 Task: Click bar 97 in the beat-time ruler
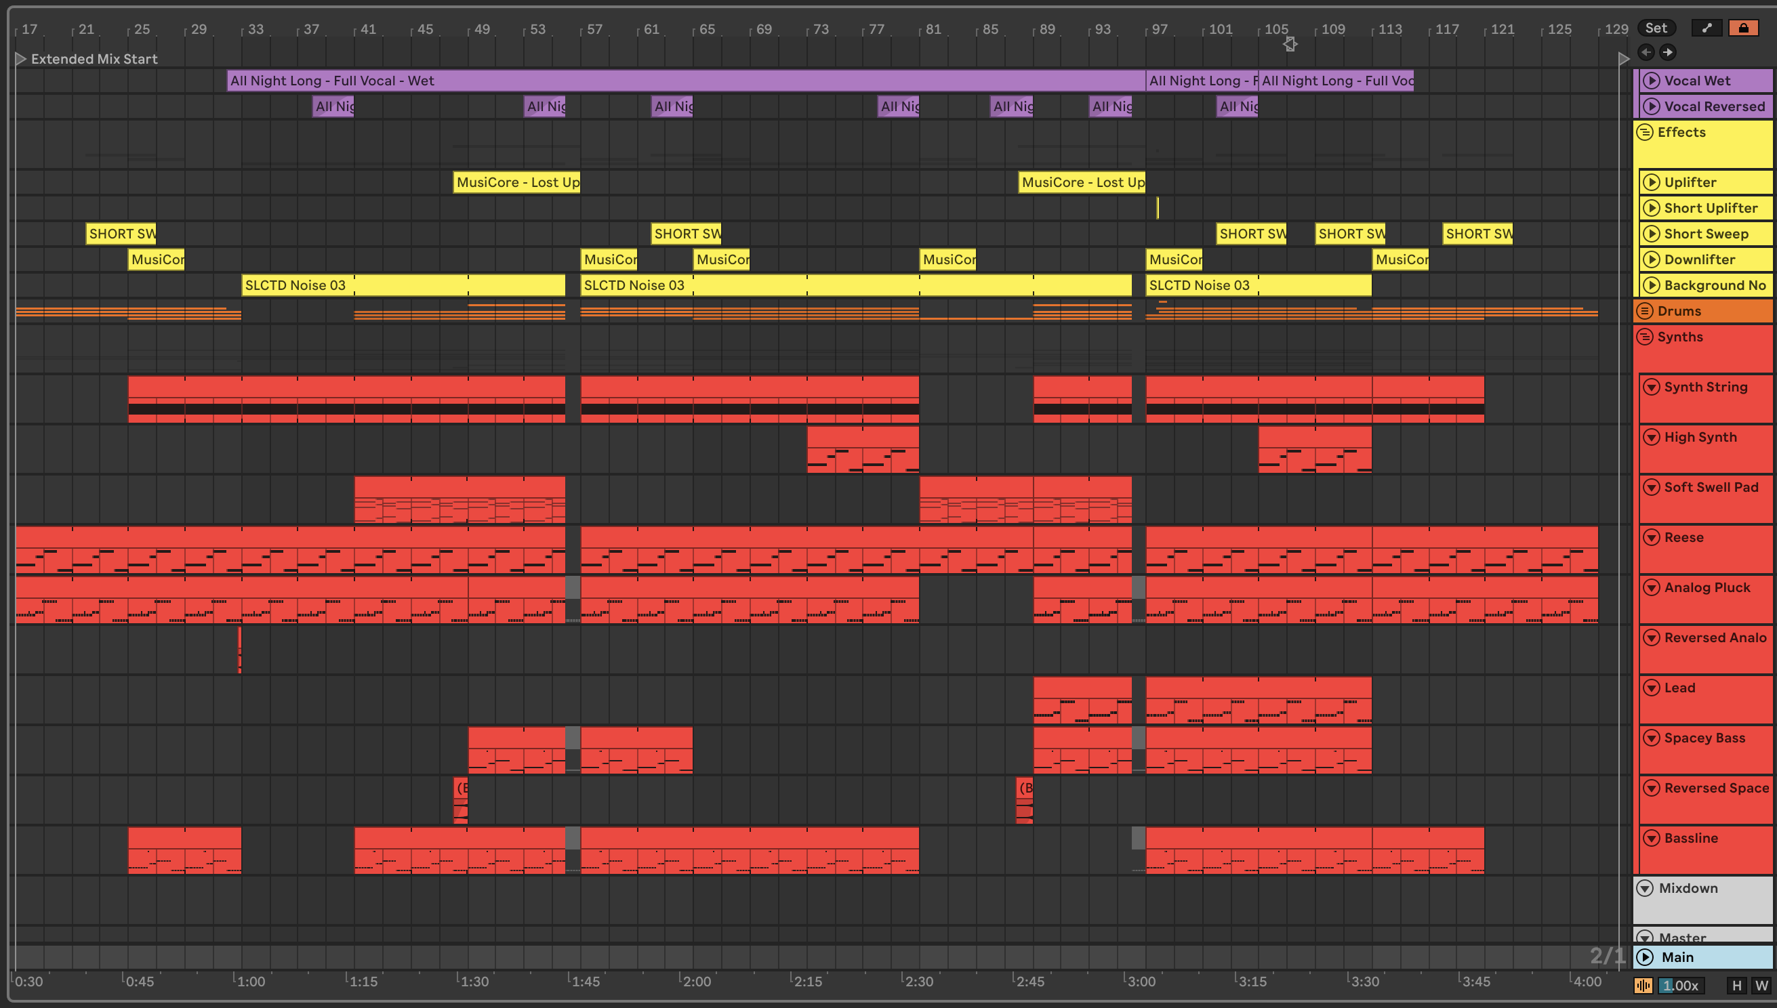(1160, 29)
